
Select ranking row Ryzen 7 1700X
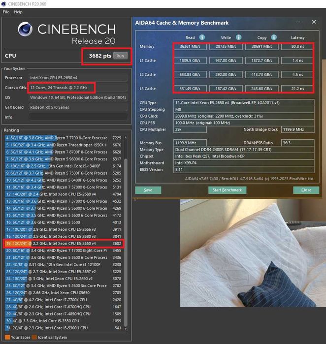click(63, 250)
